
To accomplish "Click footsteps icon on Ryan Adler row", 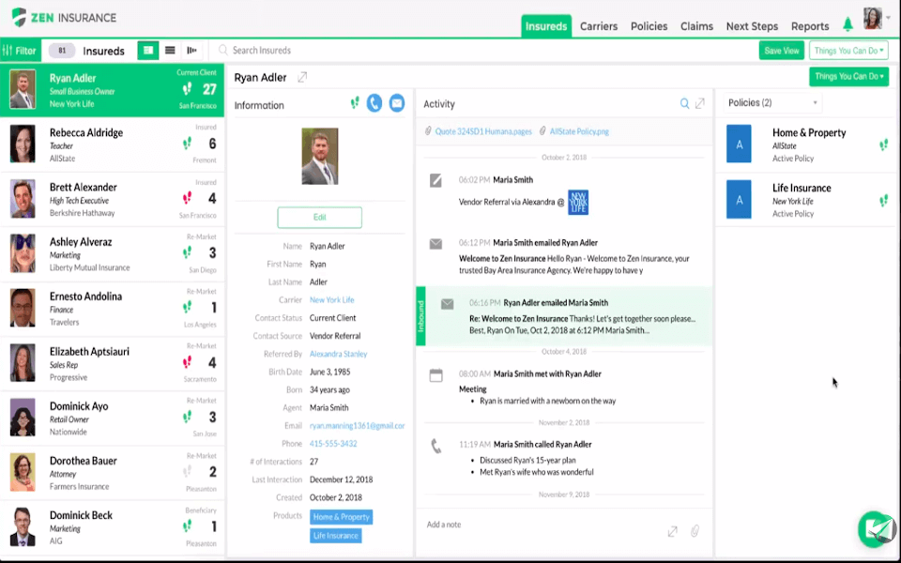I will (188, 89).
